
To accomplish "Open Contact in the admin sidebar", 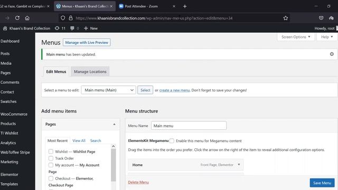I will click(x=7, y=92).
